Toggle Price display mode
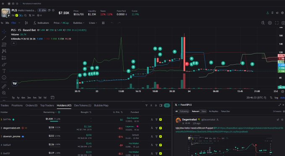Viewport: 285px width, 156px height. click(x=57, y=23)
